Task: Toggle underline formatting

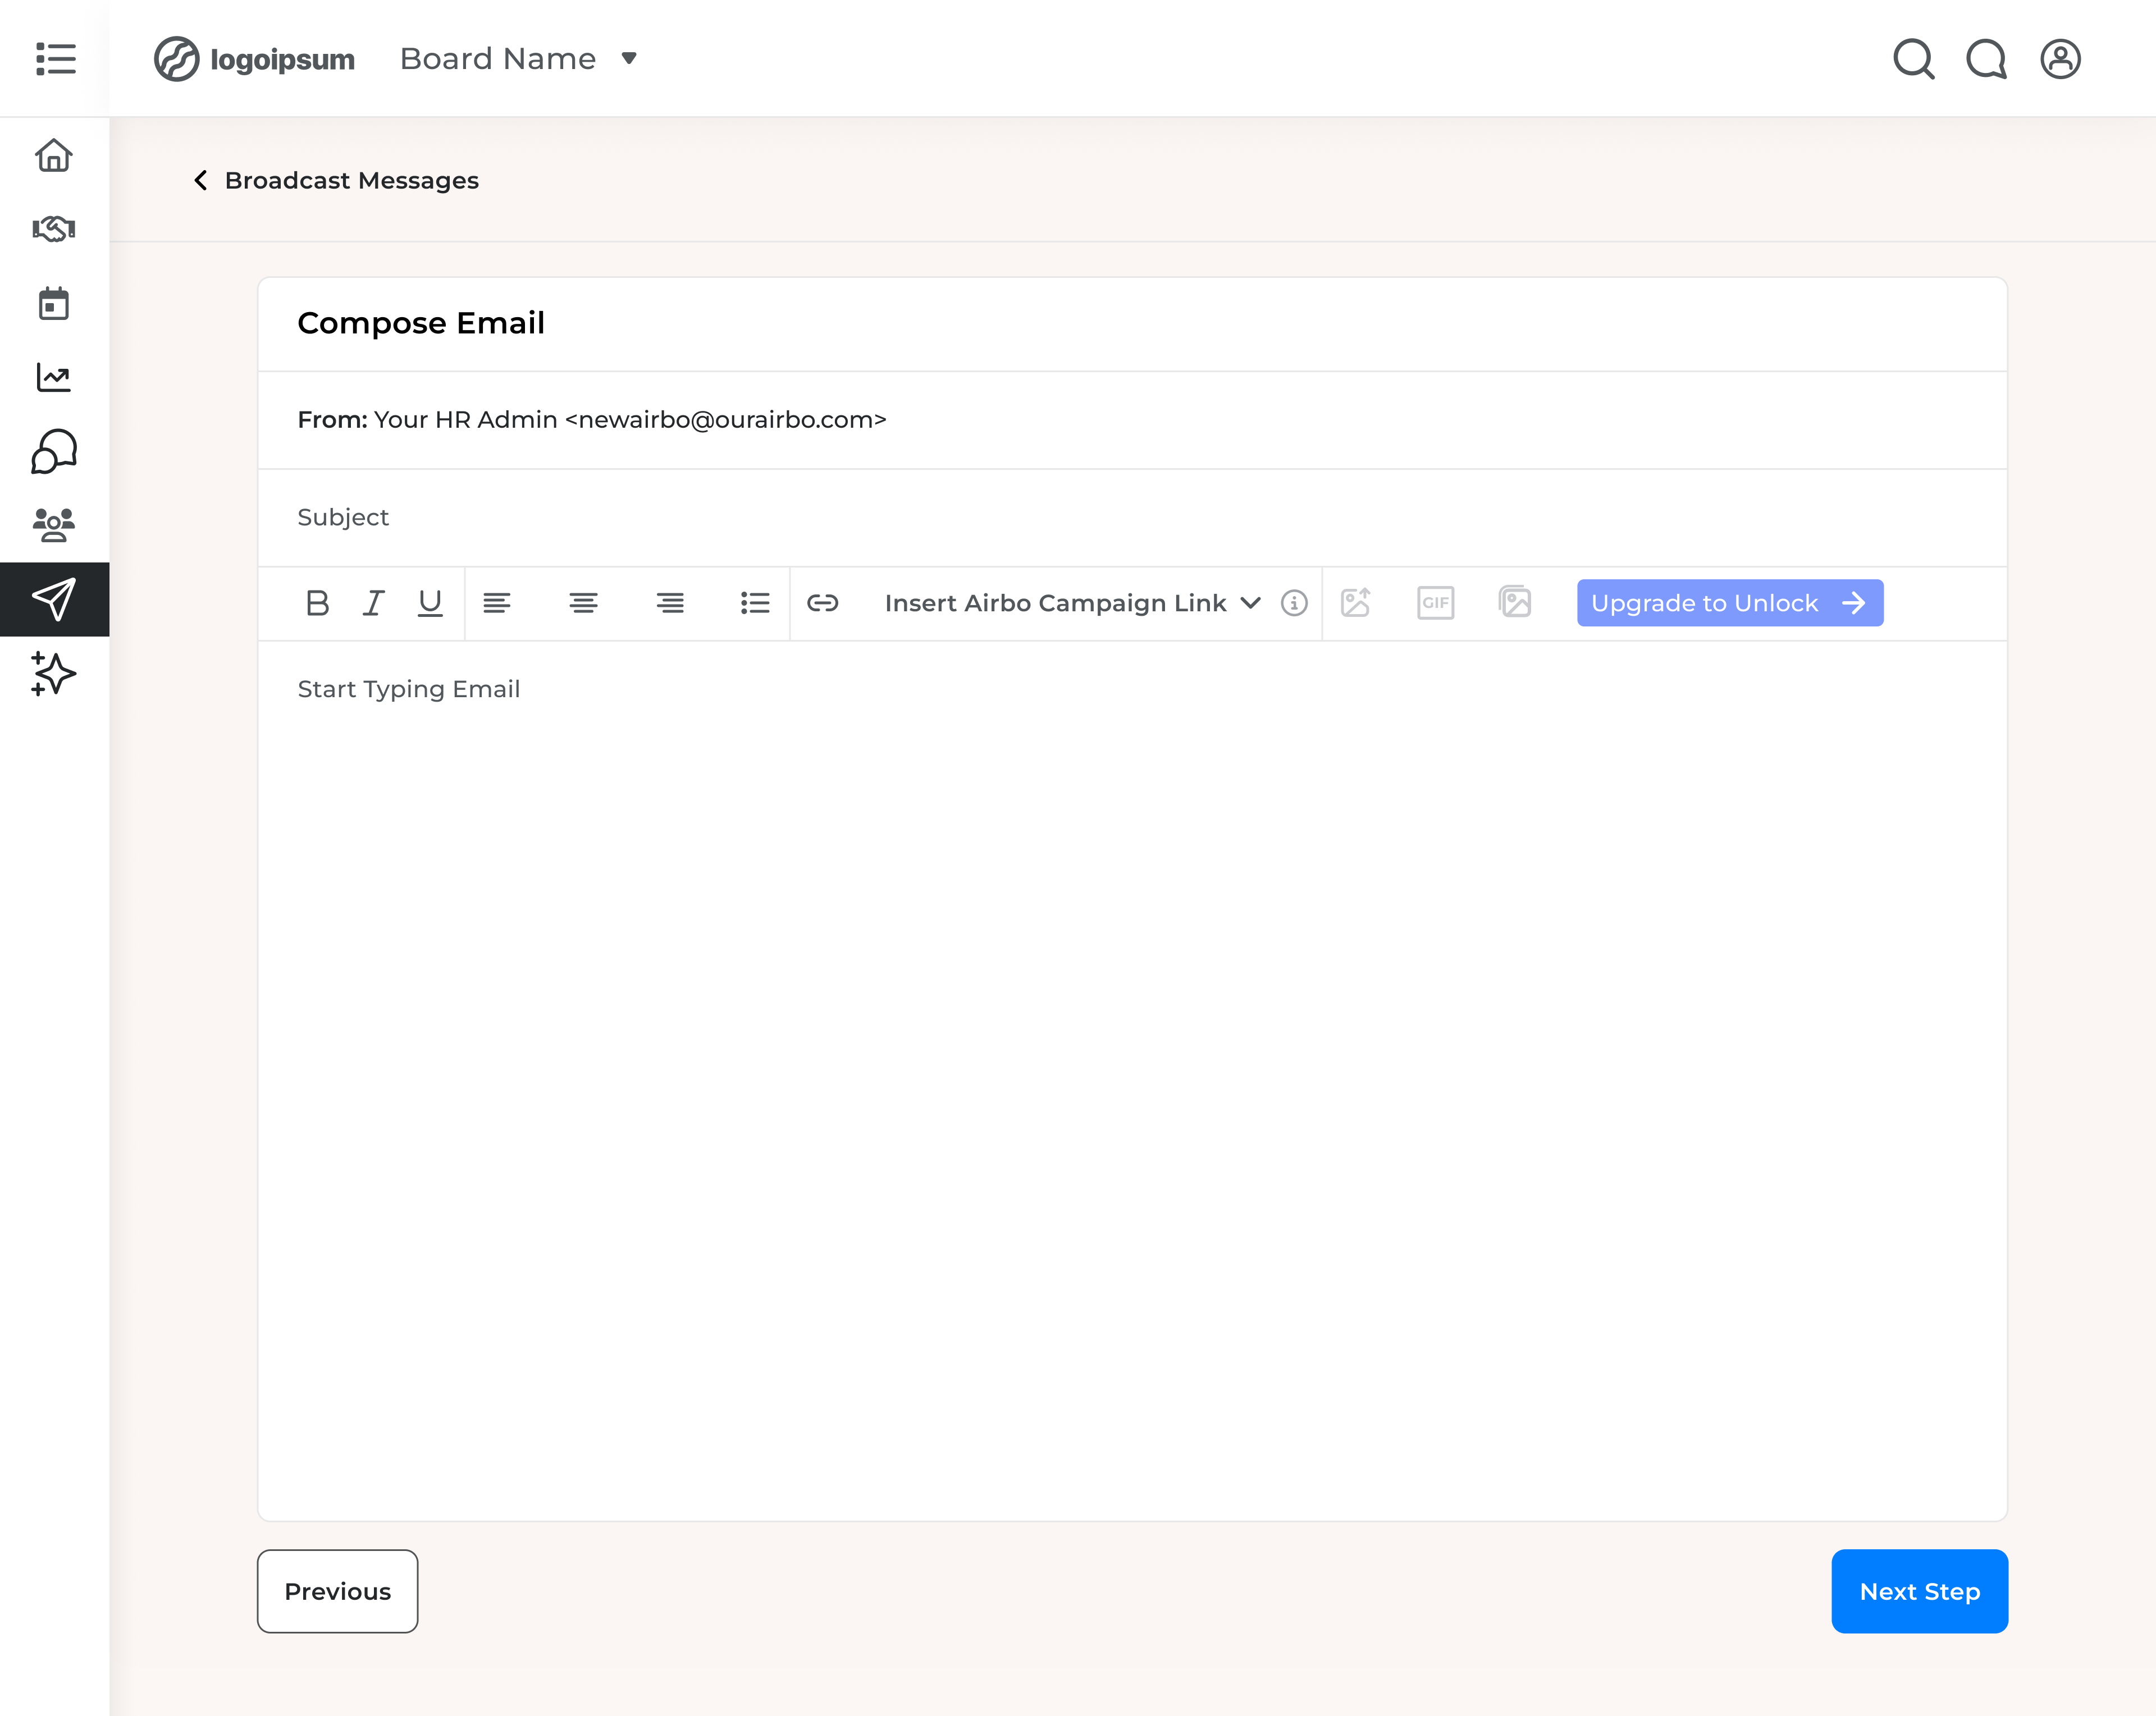Action: pyautogui.click(x=430, y=602)
